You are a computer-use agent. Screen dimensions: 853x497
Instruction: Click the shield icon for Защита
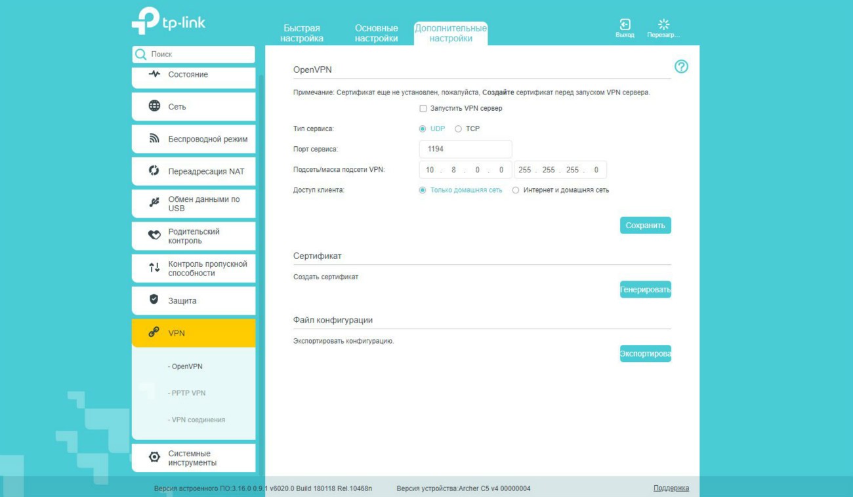(154, 300)
